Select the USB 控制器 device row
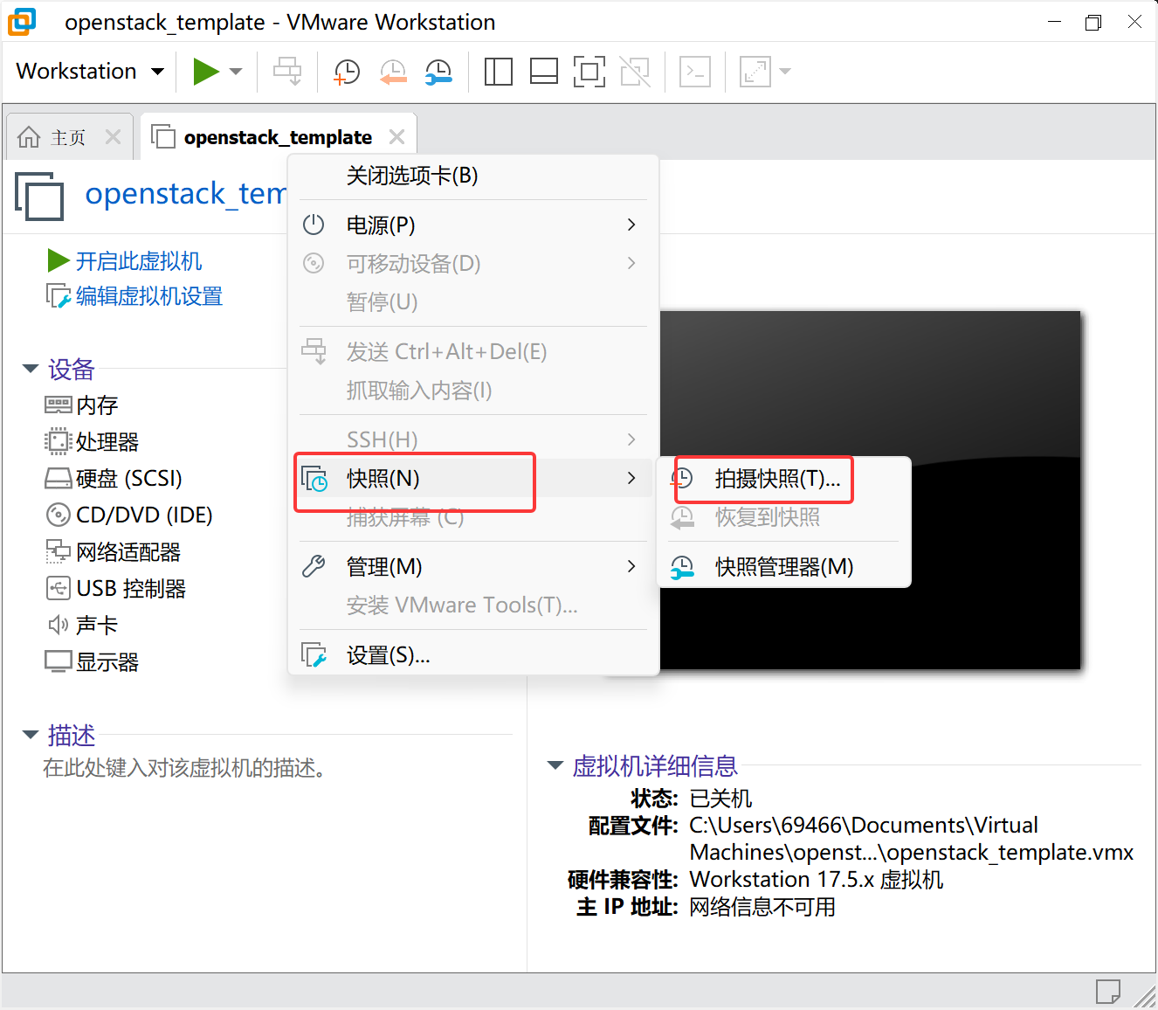This screenshot has height=1010, width=1158. [x=115, y=589]
